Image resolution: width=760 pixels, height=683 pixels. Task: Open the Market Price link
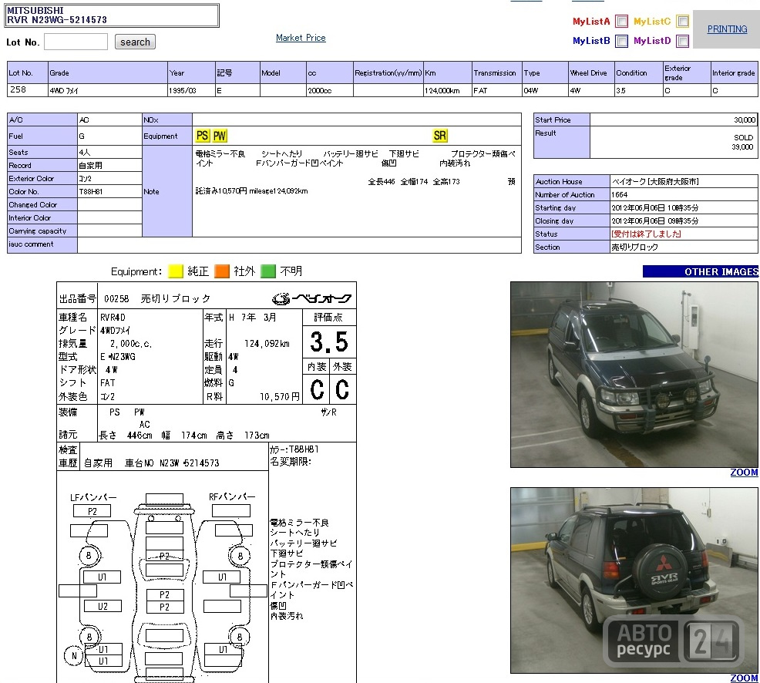[x=301, y=38]
